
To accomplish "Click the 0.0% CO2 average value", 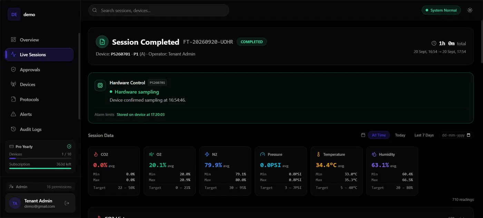I will [x=100, y=165].
